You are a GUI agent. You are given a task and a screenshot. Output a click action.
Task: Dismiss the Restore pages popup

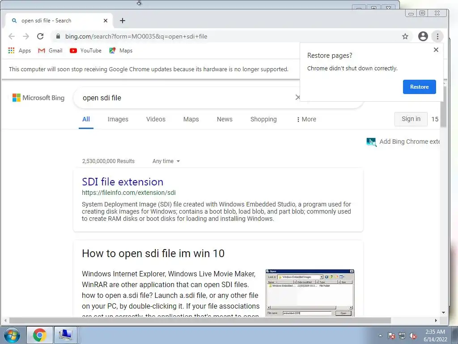436,50
